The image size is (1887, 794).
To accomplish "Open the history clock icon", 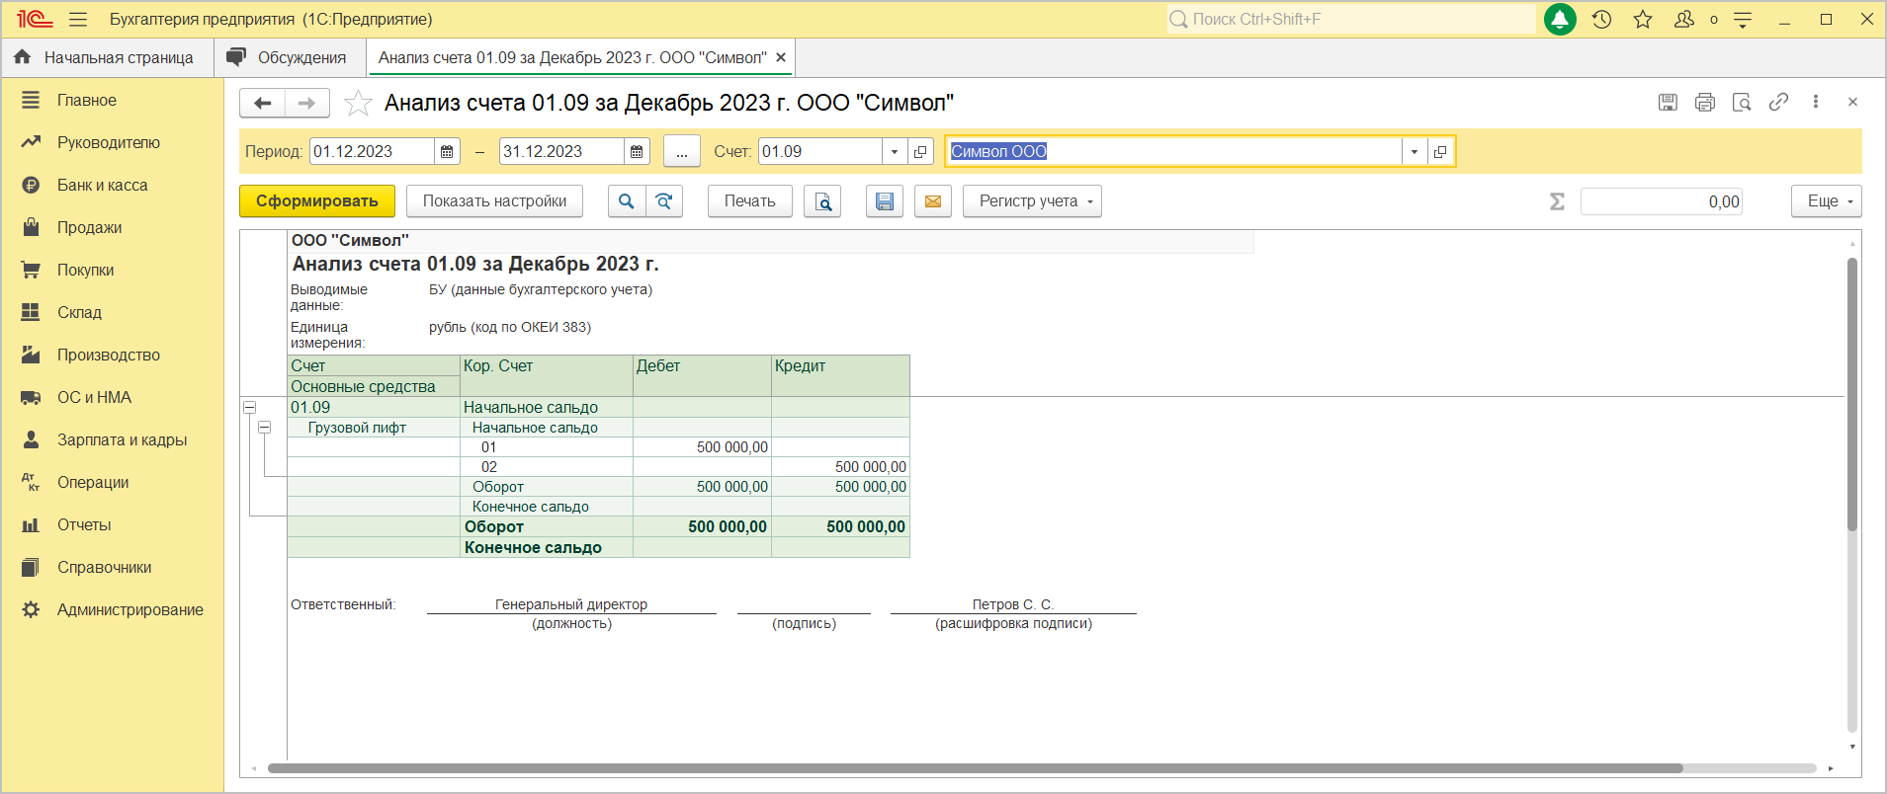I will [1602, 19].
